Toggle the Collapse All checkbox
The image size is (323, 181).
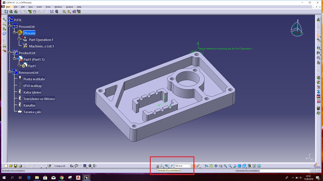53,166
